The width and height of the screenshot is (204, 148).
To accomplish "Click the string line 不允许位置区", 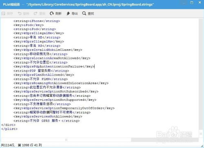I will (x=40, y=62).
